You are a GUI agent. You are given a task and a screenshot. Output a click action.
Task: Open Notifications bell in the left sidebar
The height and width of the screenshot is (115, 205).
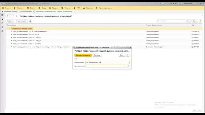click(x=2, y=31)
